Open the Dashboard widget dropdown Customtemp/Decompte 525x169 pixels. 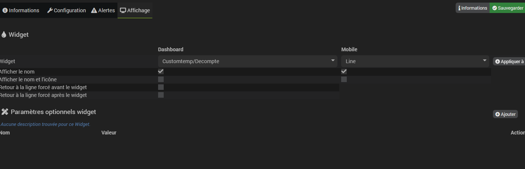click(x=248, y=61)
